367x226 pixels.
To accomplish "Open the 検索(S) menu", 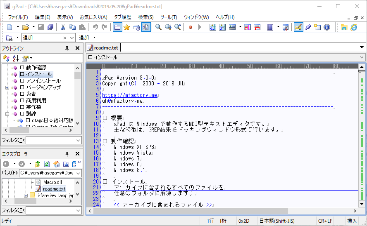I will [145, 17].
